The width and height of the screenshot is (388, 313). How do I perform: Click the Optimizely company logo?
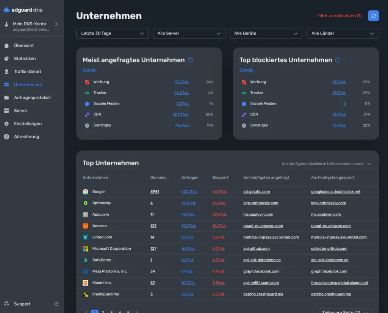pyautogui.click(x=85, y=203)
